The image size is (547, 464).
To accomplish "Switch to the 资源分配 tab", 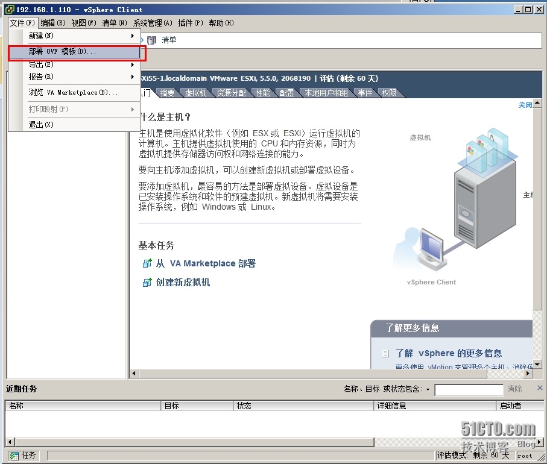I will 231,93.
